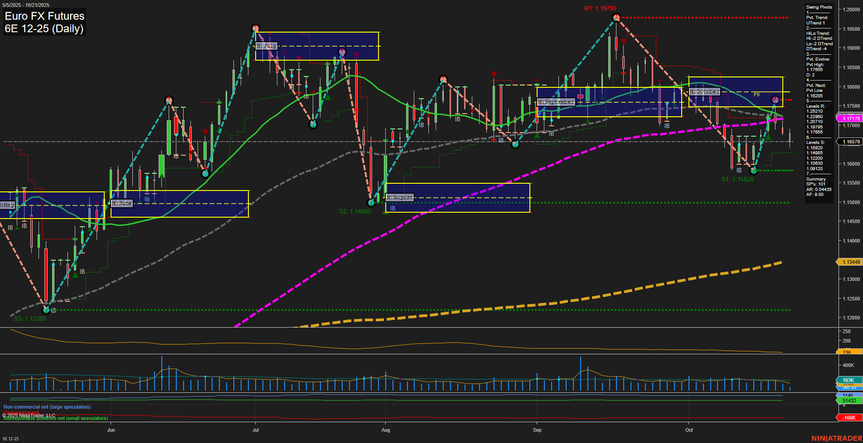Click the S2: 1.14985 support label
This screenshot has height=443, width=863.
[x=355, y=211]
